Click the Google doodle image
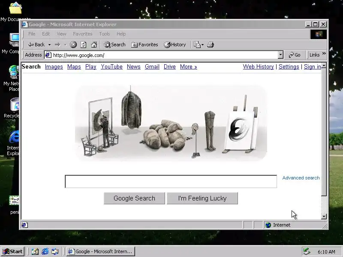This screenshot has height=257, width=343. 171,123
